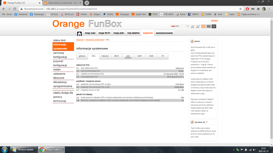The image size is (273, 153).
Task: Increase font size with A+ icon
Action: (198, 26)
